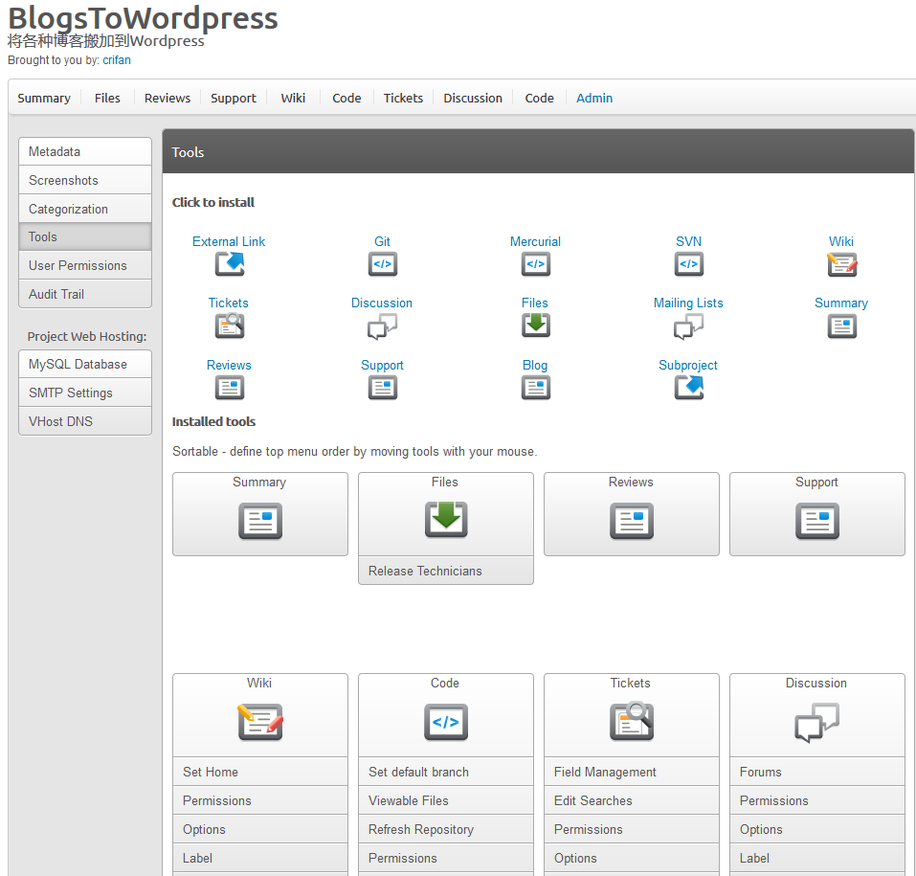
Task: Click the Tickets install icon
Action: (230, 326)
